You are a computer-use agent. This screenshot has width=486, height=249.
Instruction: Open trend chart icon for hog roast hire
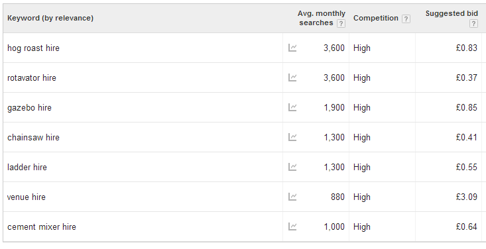292,48
